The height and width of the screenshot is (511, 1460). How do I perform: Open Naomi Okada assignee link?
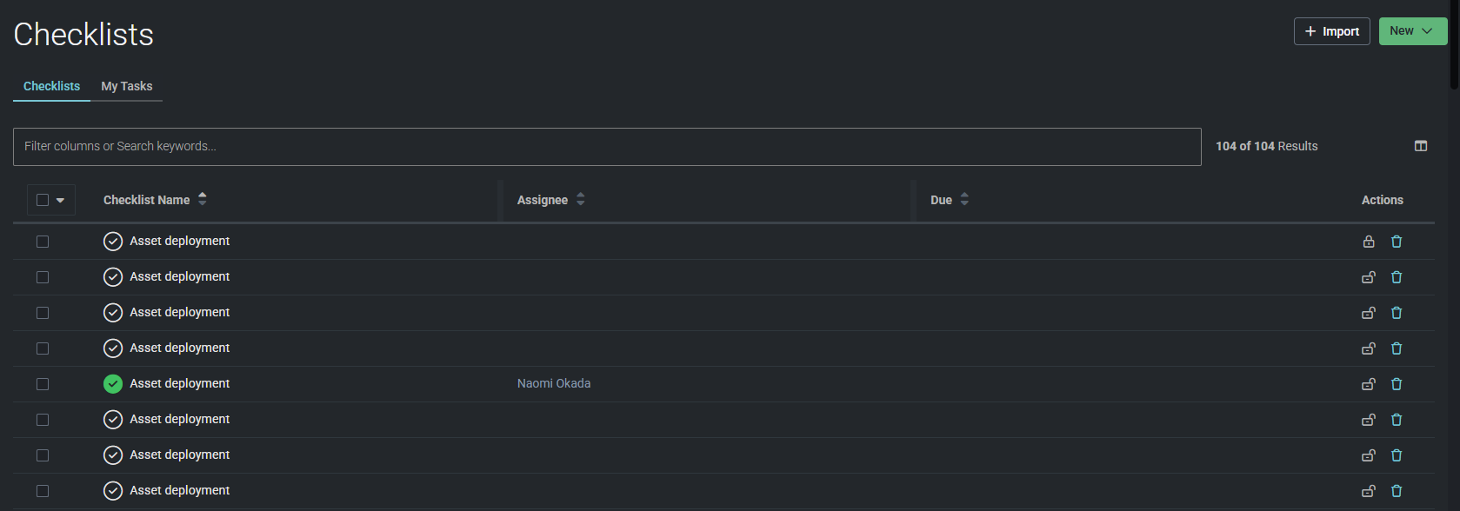click(x=554, y=383)
